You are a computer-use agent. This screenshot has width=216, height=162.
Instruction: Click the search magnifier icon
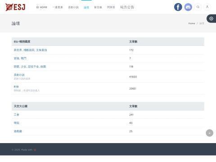(x=198, y=7)
